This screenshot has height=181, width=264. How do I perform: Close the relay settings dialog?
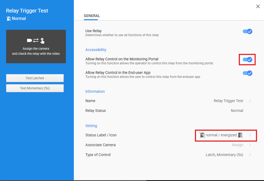258,6
